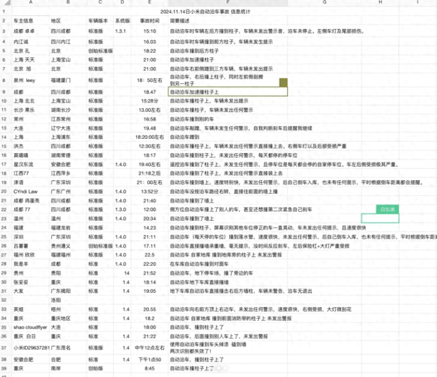
Task: Click the '小米ID29637281' cell
Action: [31, 348]
